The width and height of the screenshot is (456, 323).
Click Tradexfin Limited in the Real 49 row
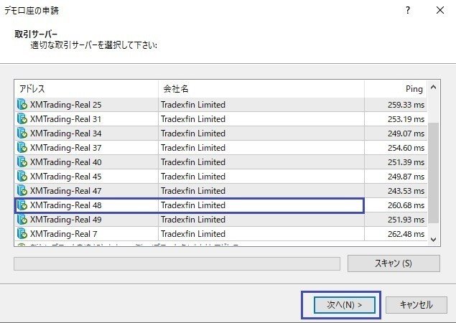tap(193, 220)
